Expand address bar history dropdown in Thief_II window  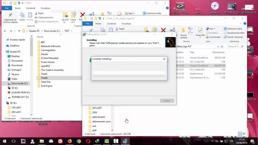[x=218, y=47]
